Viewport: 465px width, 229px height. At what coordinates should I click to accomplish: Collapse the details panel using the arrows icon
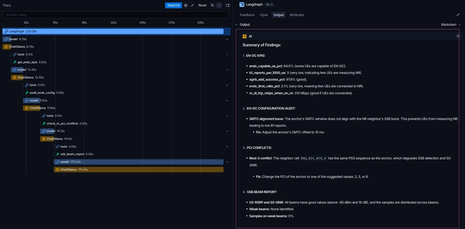point(458,15)
